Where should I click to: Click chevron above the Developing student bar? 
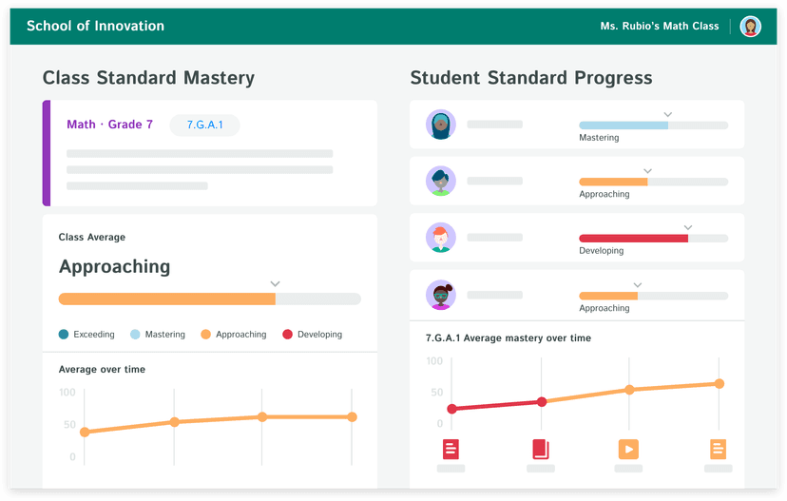coord(688,228)
